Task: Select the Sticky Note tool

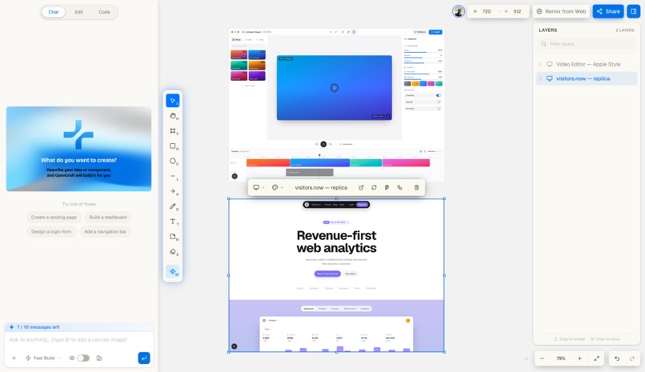Action: click(x=173, y=237)
